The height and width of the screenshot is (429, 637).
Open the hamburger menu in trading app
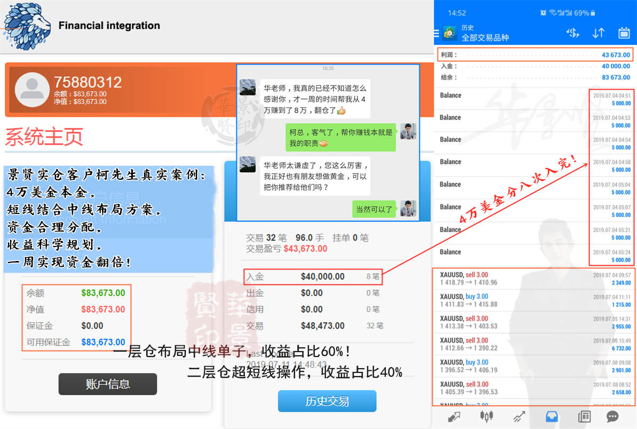tap(437, 33)
